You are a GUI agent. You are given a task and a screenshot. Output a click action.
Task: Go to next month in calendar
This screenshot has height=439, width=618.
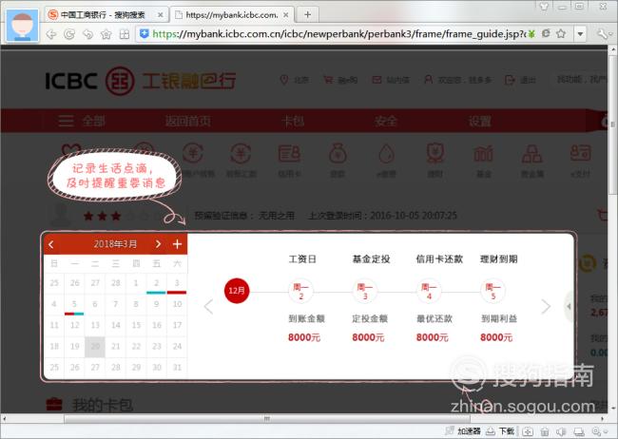pyautogui.click(x=158, y=244)
